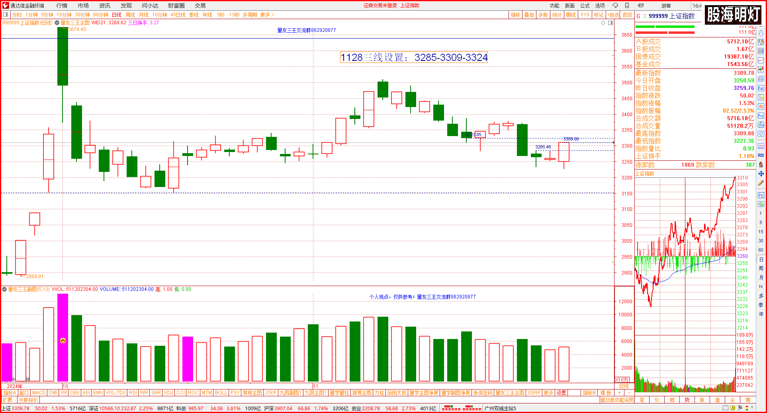This screenshot has height=413, width=767.
Task: Click the 999999 上证指数 panel title
Action: pos(671,16)
